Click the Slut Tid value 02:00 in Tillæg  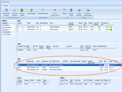click(x=86, y=84)
